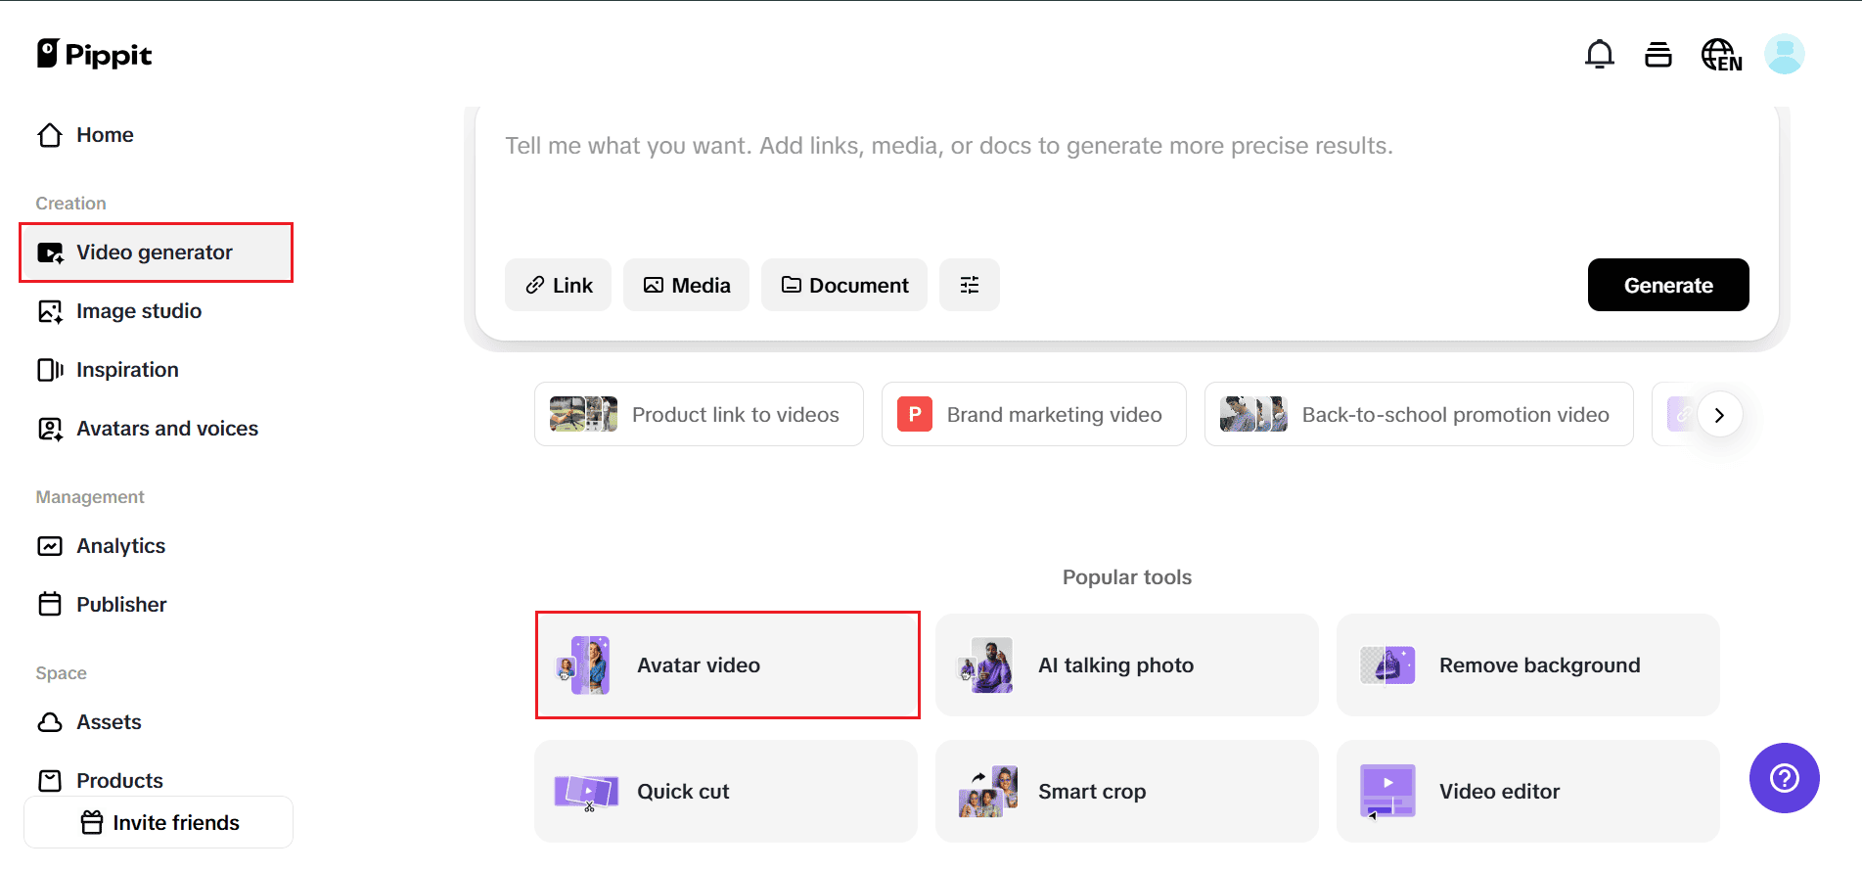
Task: Open the notifications bell
Action: 1599,54
